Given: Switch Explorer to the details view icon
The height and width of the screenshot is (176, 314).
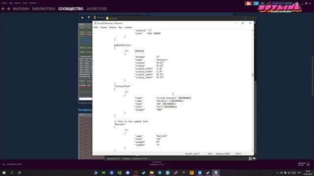Looking at the screenshot, I should 250,158.
